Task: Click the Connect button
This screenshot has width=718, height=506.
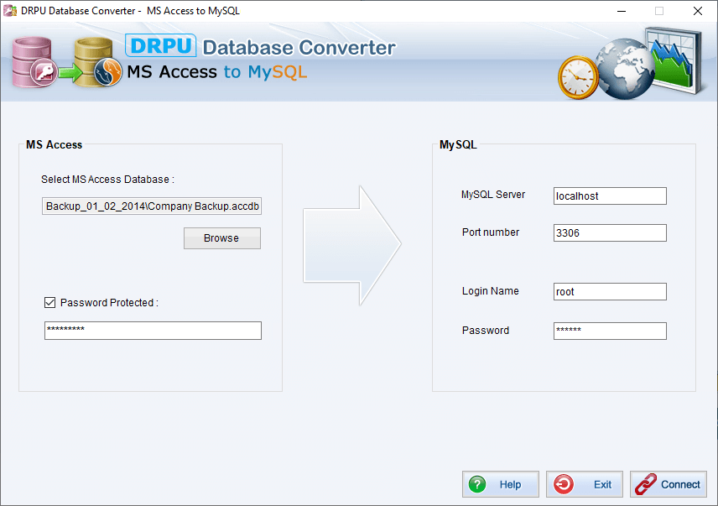Action: point(668,484)
